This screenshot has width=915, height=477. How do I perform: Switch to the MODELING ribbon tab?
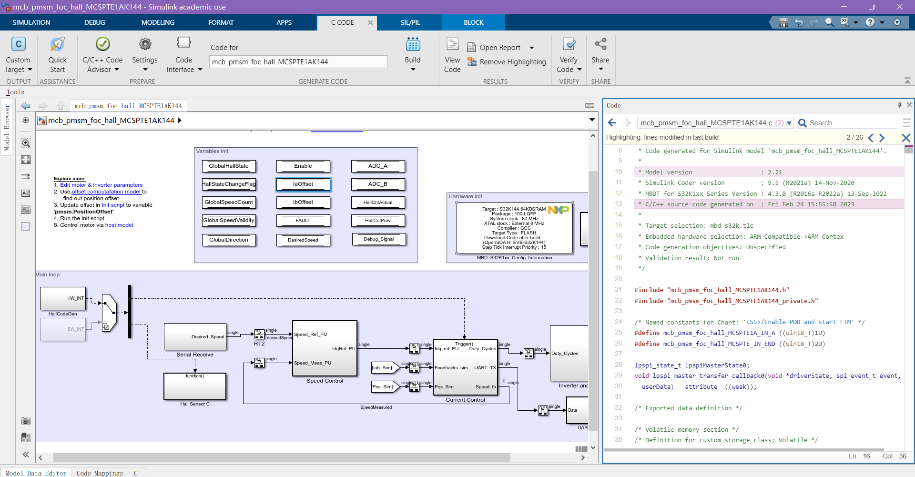158,22
